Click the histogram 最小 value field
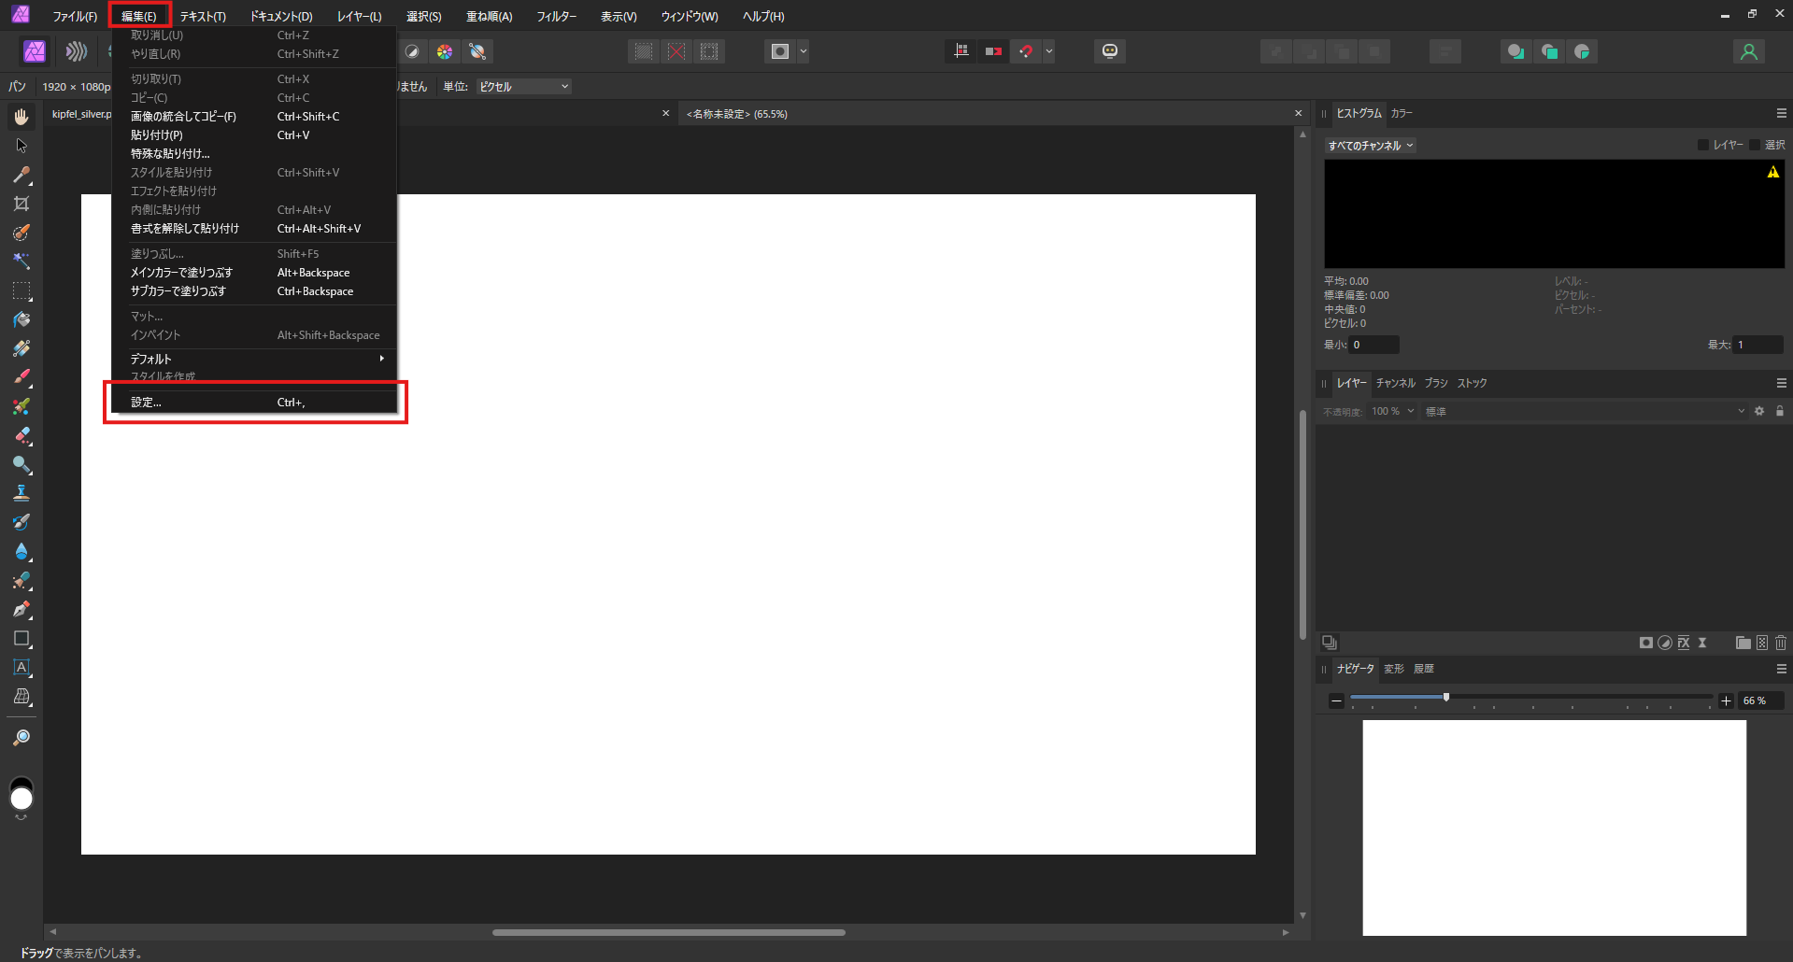The image size is (1793, 962). [1374, 345]
